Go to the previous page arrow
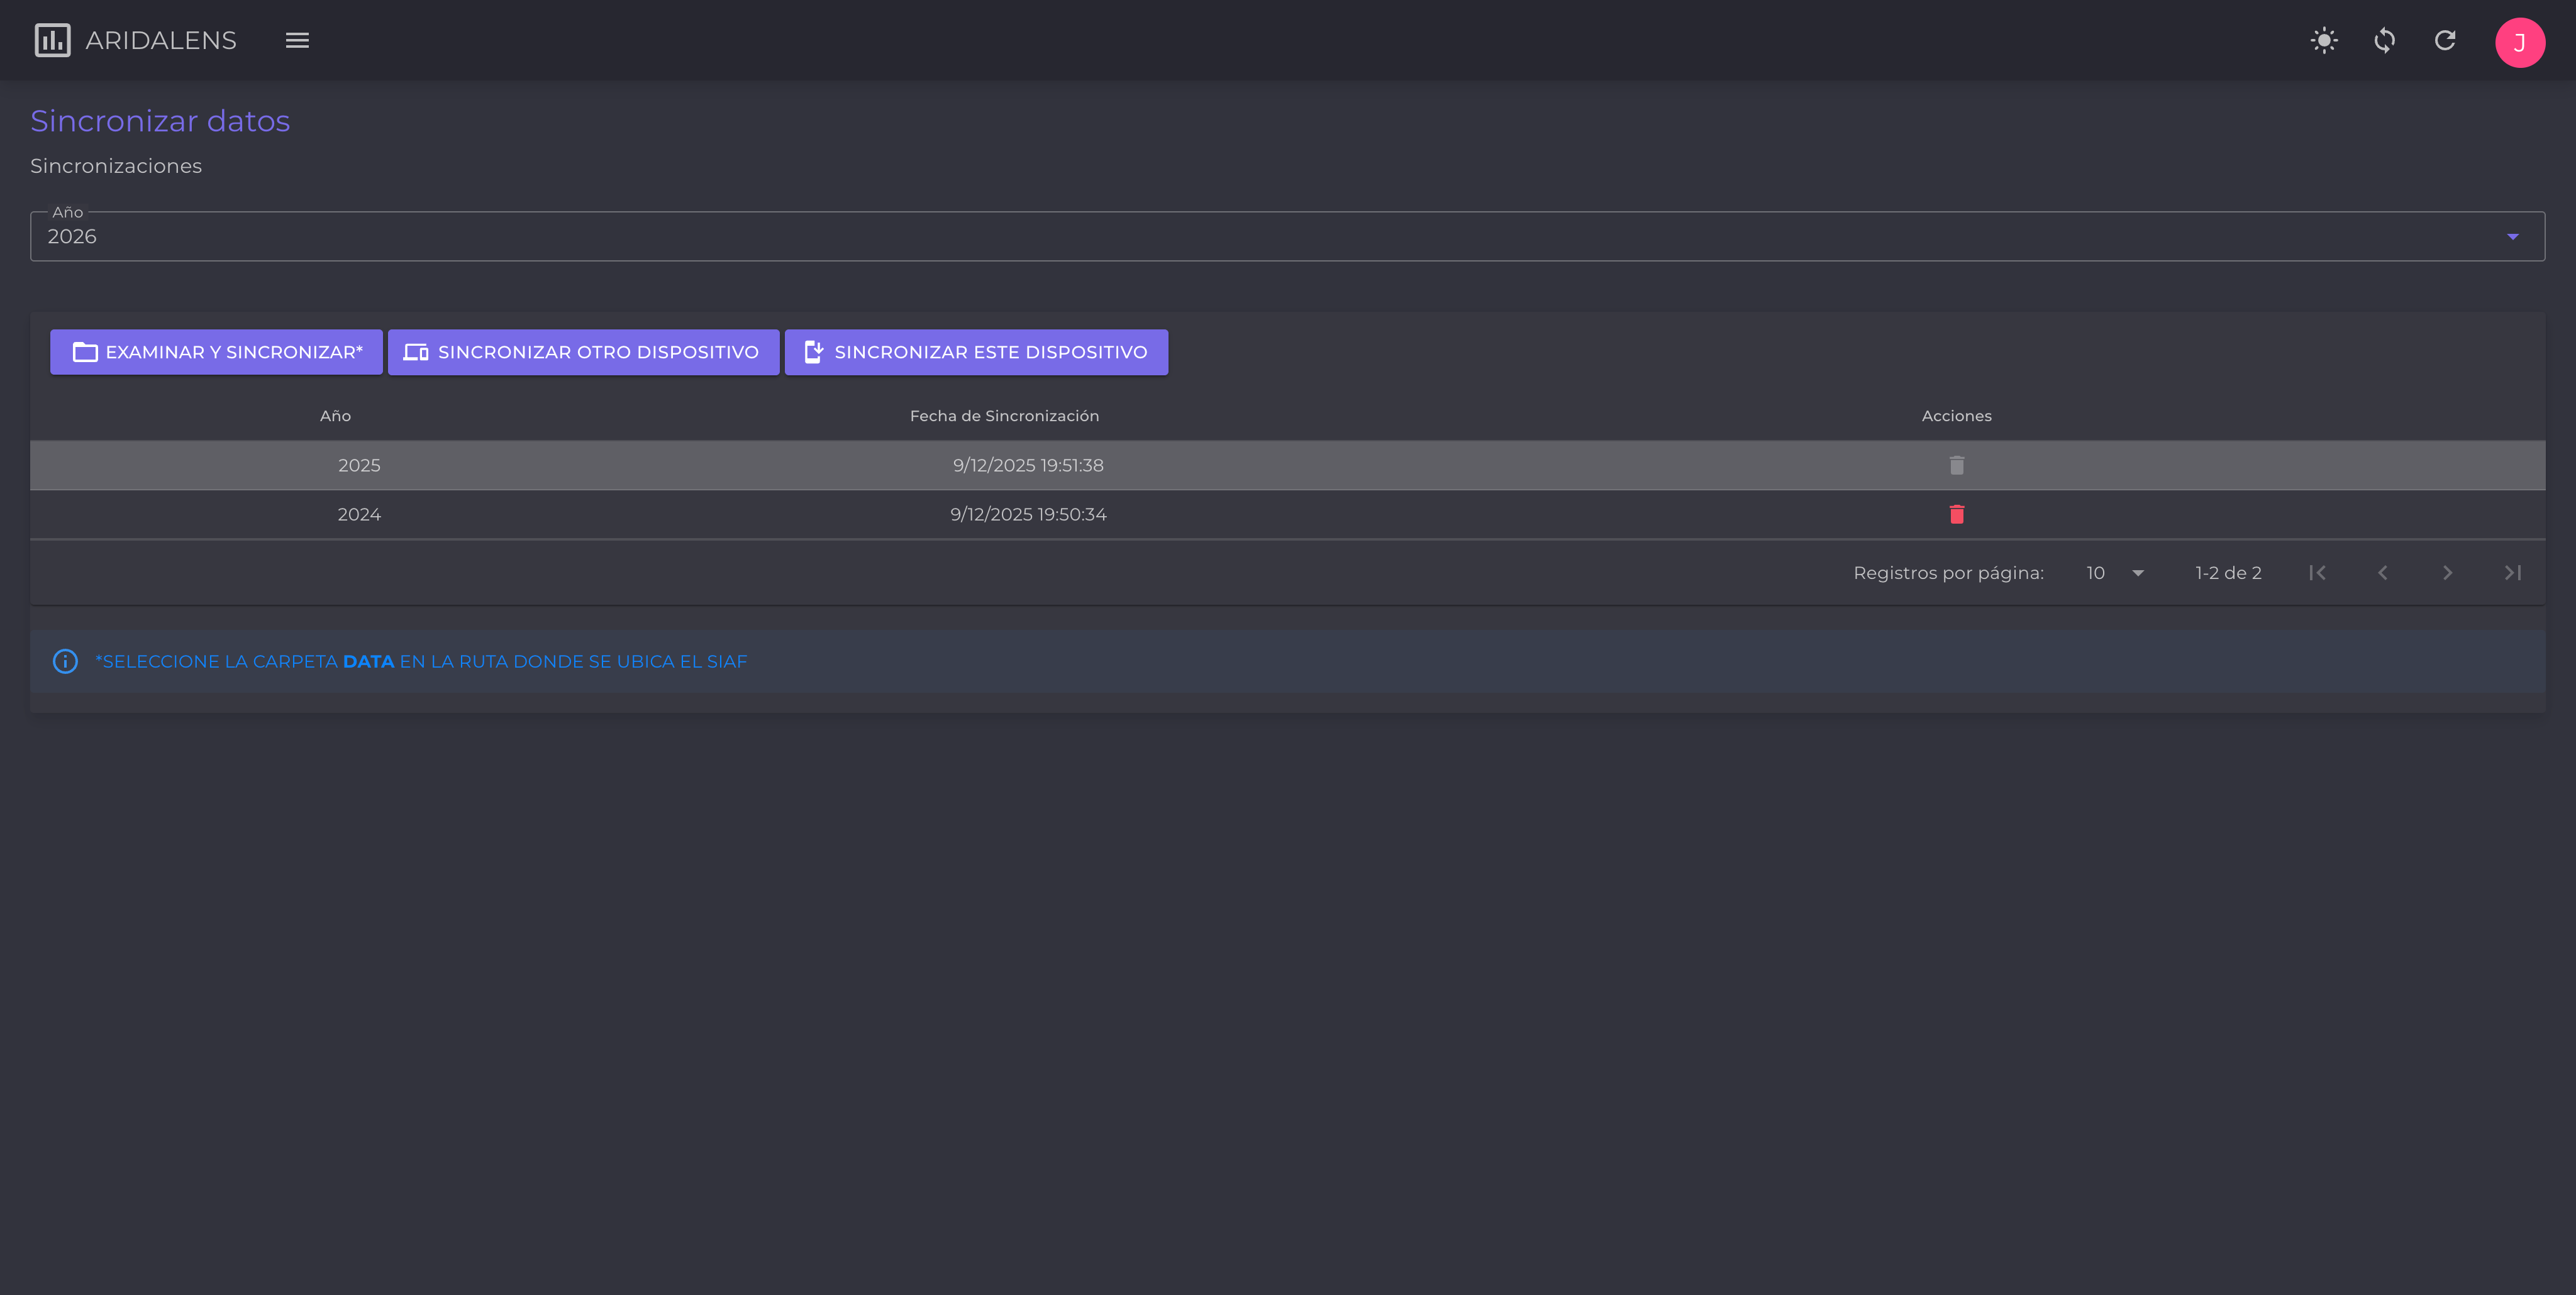The height and width of the screenshot is (1295, 2576). [2382, 573]
